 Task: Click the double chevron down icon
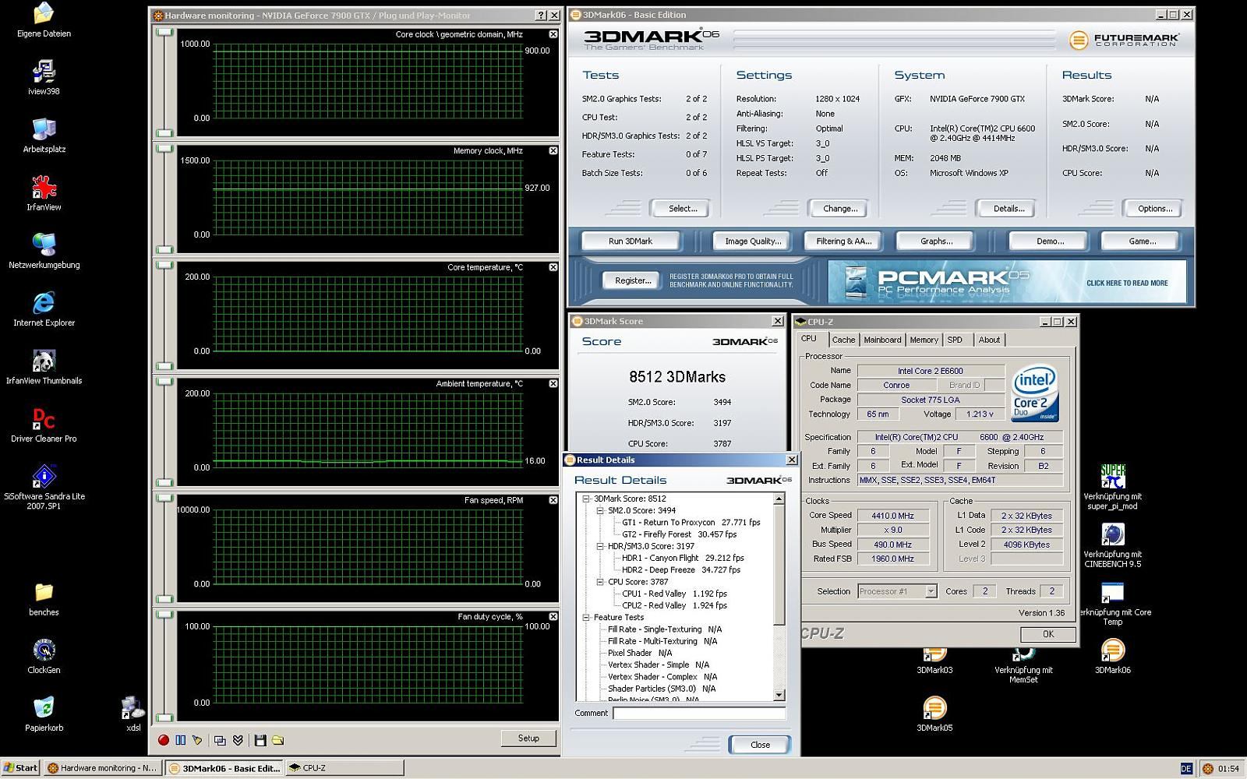tap(238, 740)
